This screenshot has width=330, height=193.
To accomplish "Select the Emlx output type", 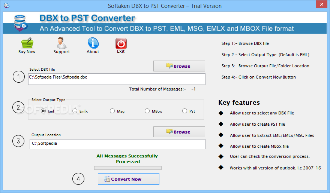I will (x=75, y=111).
